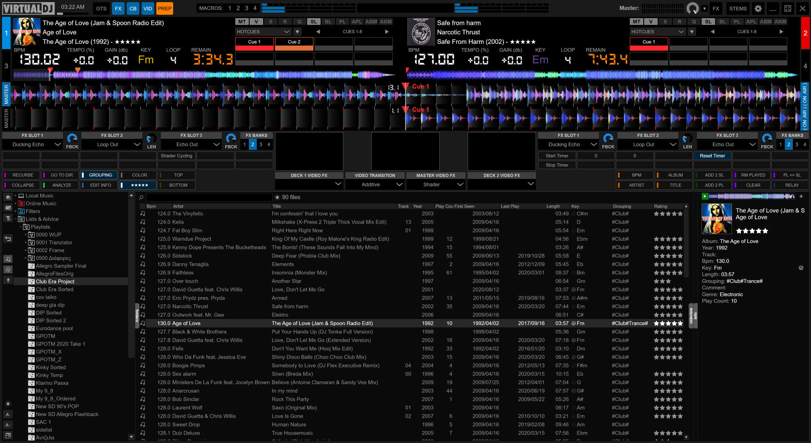Image resolution: width=811 pixels, height=443 pixels.
Task: Click the music note filter icon in sidebar
Action: (x=8, y=259)
